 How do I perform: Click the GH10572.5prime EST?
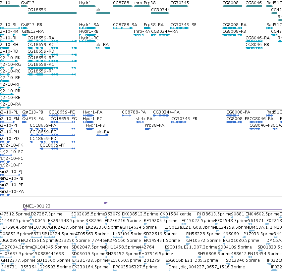pyautogui.click(x=188, y=244)
